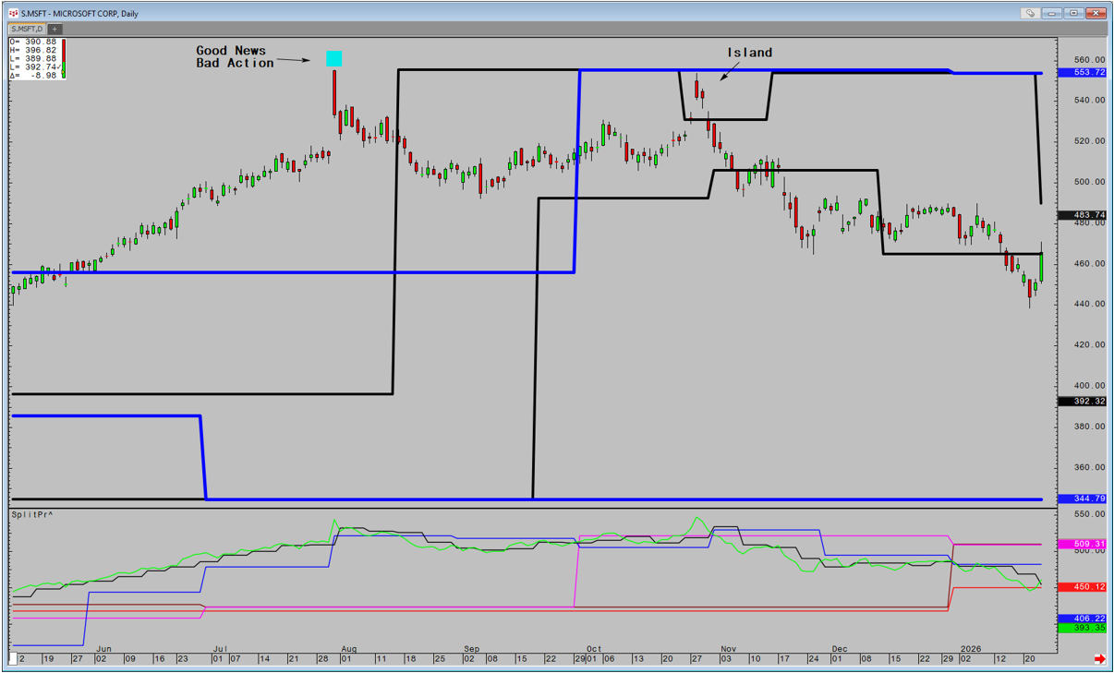Select the 'Island' text label
The height and width of the screenshot is (673, 1114).
click(x=749, y=53)
